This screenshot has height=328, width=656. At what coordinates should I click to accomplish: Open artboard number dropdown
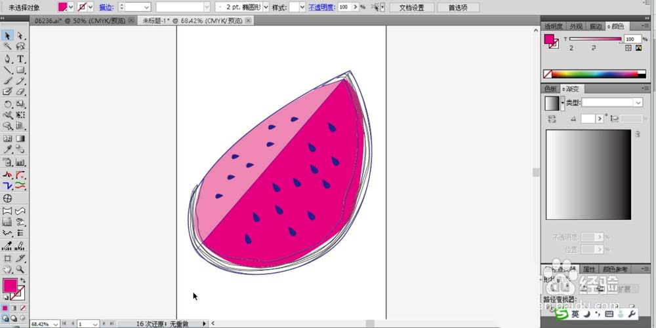coord(95,324)
